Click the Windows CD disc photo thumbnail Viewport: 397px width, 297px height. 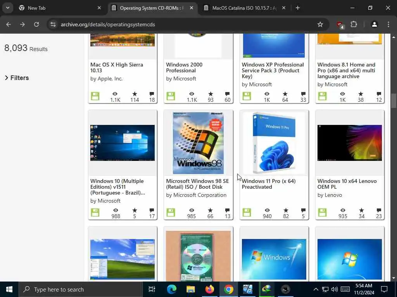198,256
